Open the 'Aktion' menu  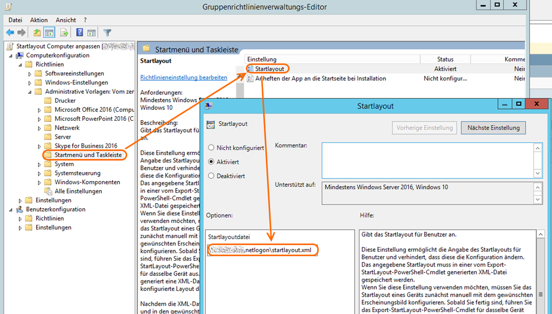pyautogui.click(x=39, y=20)
